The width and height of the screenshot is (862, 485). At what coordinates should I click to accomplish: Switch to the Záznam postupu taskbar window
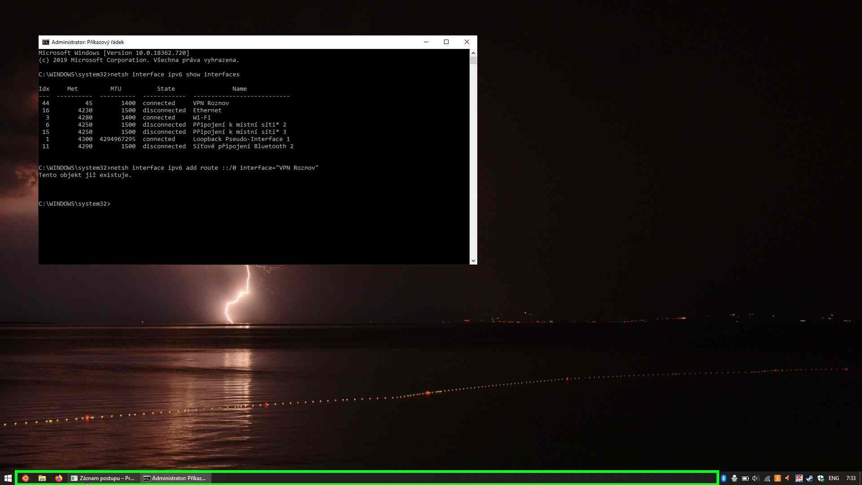[x=103, y=478]
